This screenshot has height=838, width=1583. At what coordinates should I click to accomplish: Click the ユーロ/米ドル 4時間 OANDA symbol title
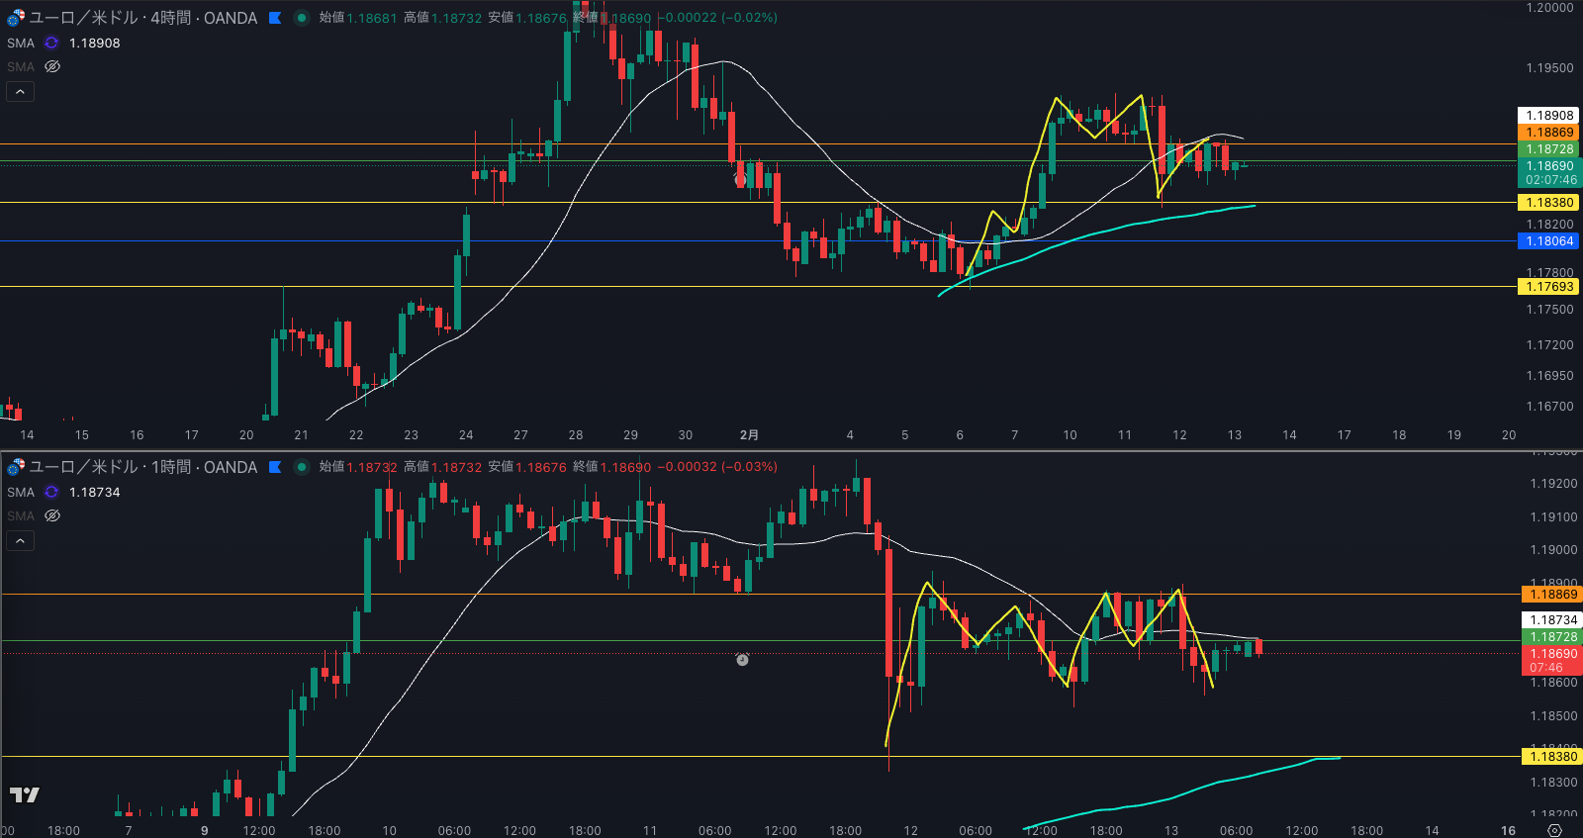click(143, 18)
